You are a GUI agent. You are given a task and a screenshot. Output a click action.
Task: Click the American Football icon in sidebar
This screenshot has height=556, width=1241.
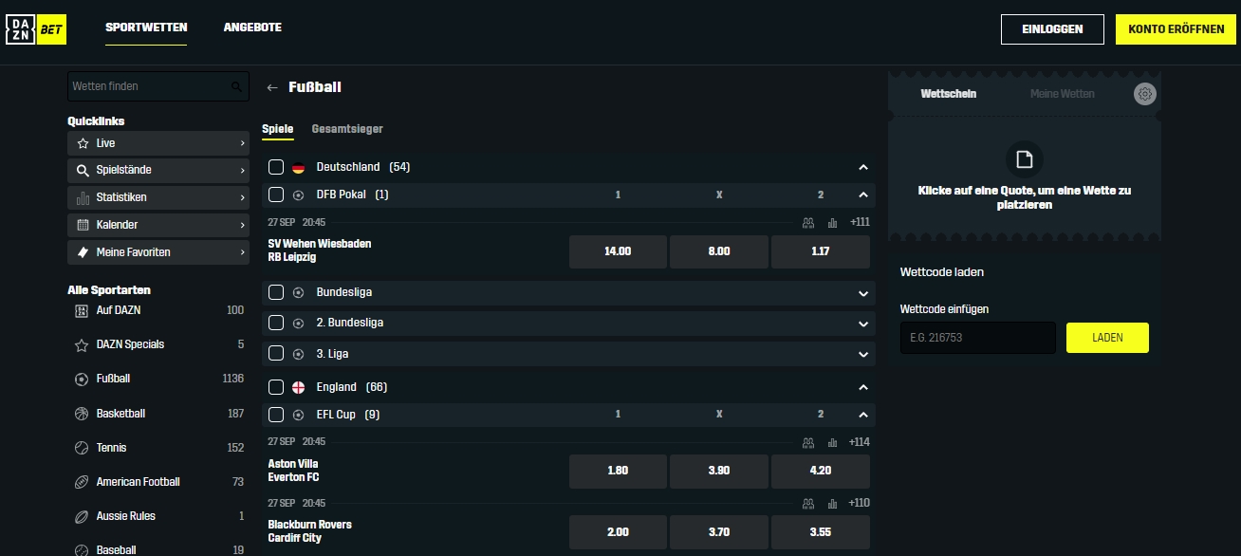click(x=82, y=482)
